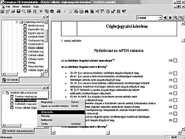The image size is (185, 139).
Task: Click the floppy disk save icon
Action: 18,11
